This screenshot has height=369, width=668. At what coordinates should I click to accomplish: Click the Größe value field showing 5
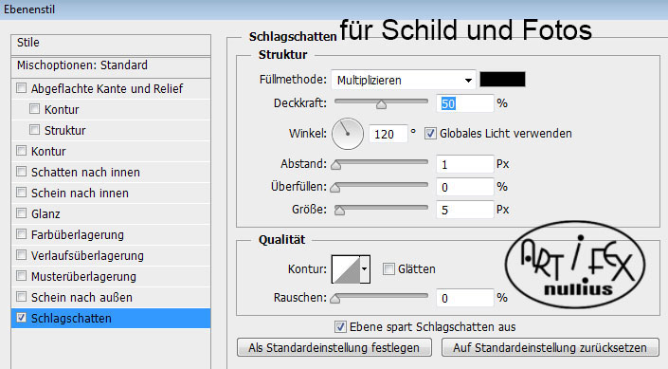(x=465, y=210)
